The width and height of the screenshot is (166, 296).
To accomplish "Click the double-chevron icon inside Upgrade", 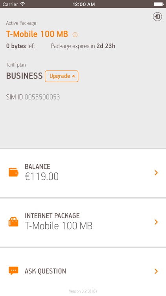I will (x=74, y=76).
